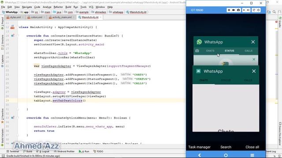Image resolution: width=282 pixels, height=158 pixels.
Task: Tap the Android menu lines button
Action: [x=252, y=155]
